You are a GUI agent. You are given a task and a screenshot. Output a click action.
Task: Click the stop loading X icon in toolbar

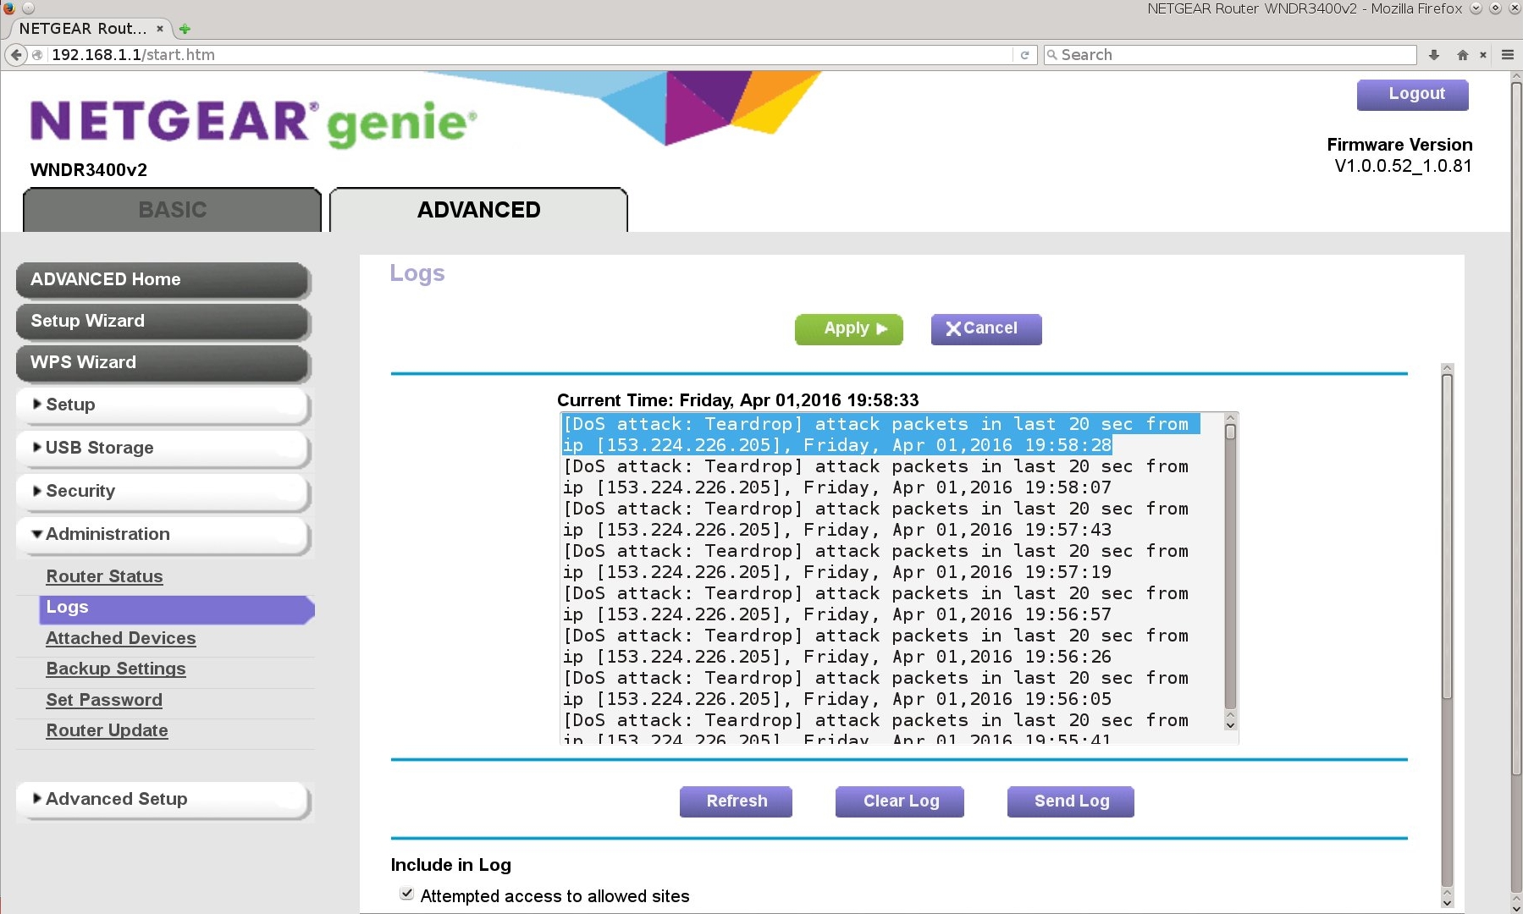click(x=1482, y=55)
